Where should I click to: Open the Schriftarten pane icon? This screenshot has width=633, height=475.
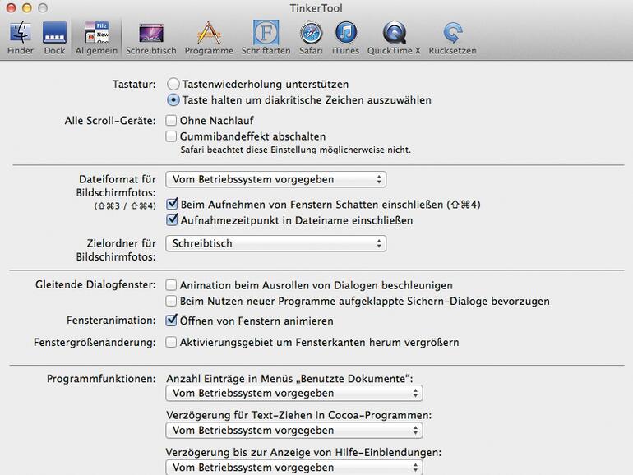coord(266,32)
